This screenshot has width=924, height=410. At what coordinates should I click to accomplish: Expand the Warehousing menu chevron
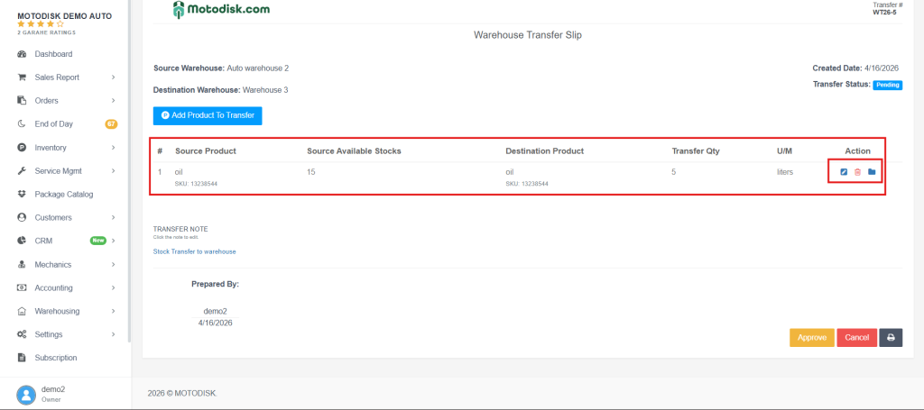113,311
